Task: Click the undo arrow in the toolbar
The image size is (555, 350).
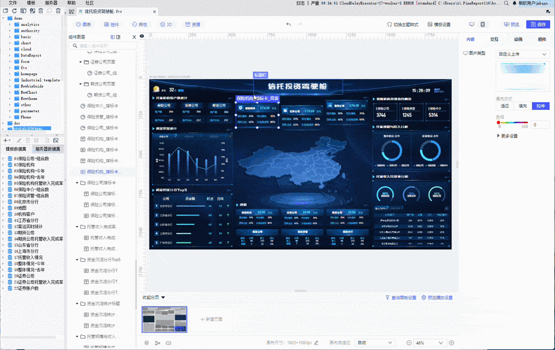Action: tap(289, 24)
